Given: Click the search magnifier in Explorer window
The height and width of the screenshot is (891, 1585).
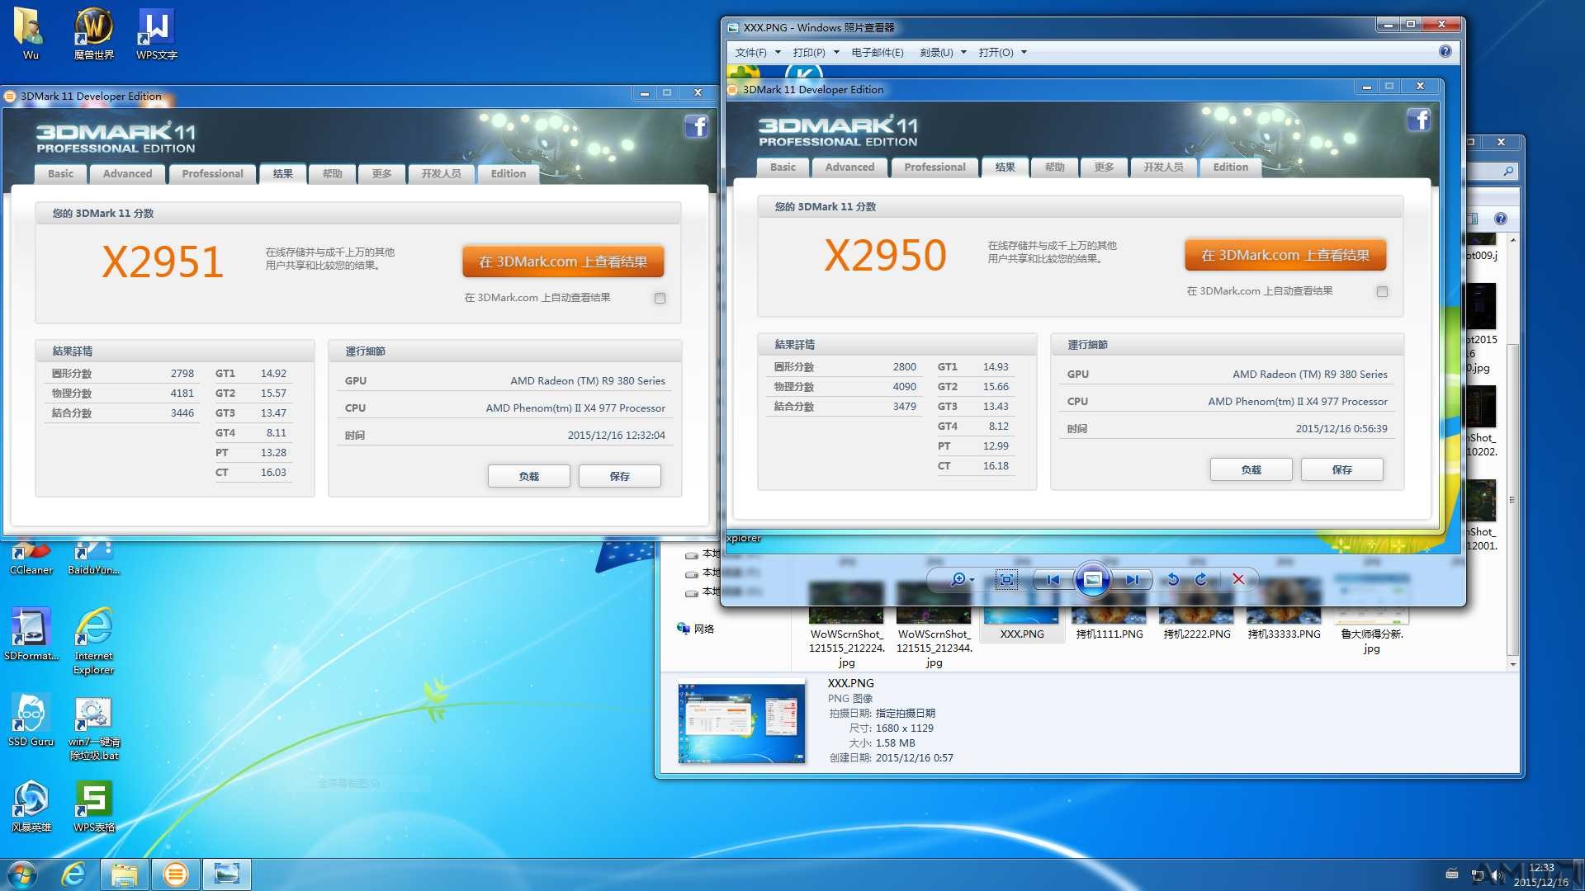Looking at the screenshot, I should pos(1508,172).
